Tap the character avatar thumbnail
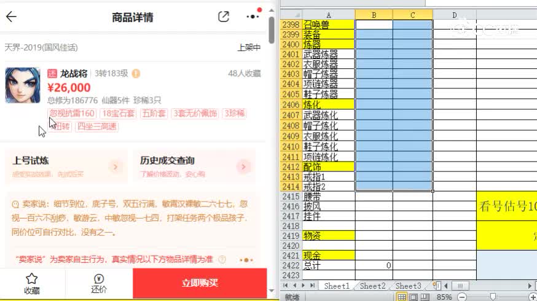Image resolution: width=537 pixels, height=301 pixels. pos(23,85)
